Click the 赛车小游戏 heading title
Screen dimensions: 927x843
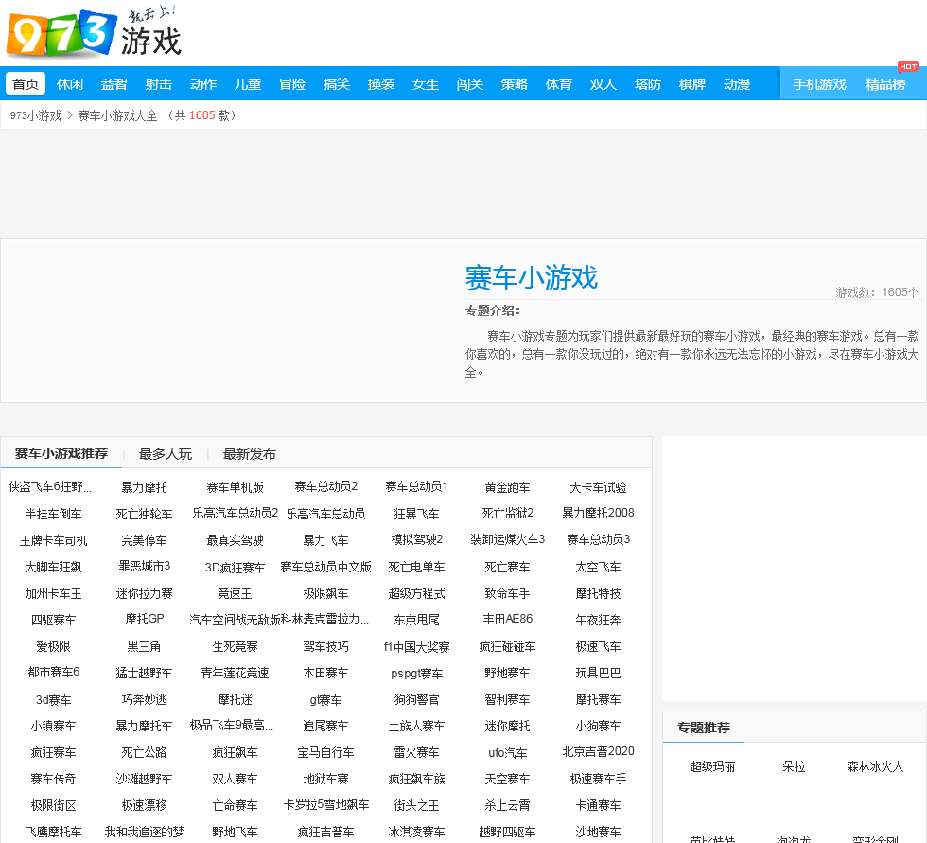[531, 278]
